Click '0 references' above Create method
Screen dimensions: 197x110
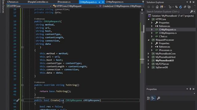[40, 97]
